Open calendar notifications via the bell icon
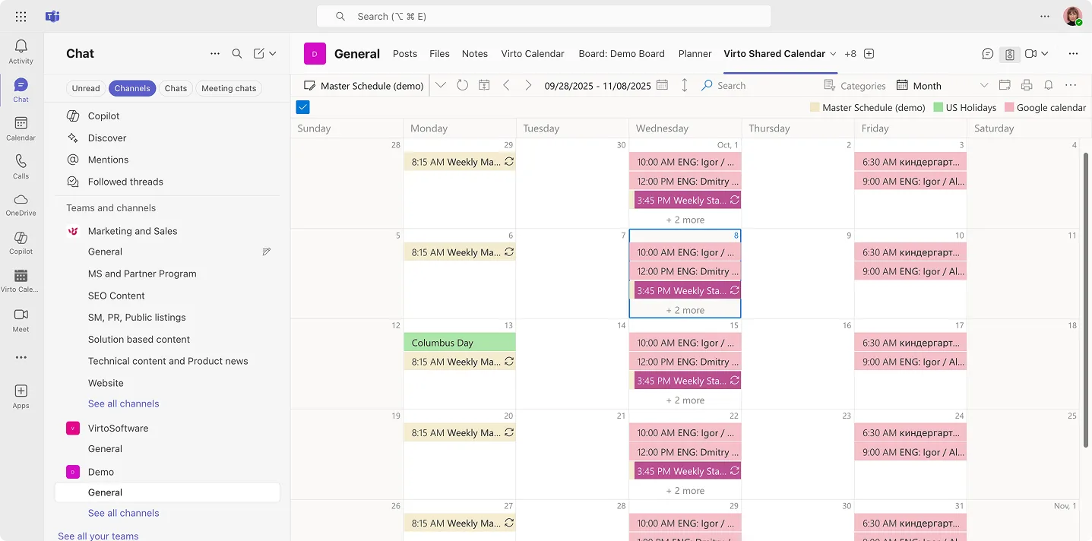 click(x=1048, y=85)
